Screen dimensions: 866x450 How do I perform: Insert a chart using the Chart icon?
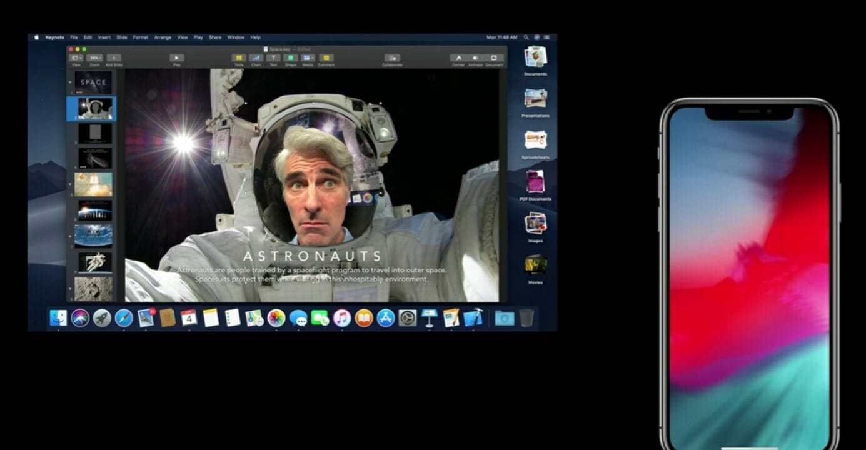tap(256, 58)
